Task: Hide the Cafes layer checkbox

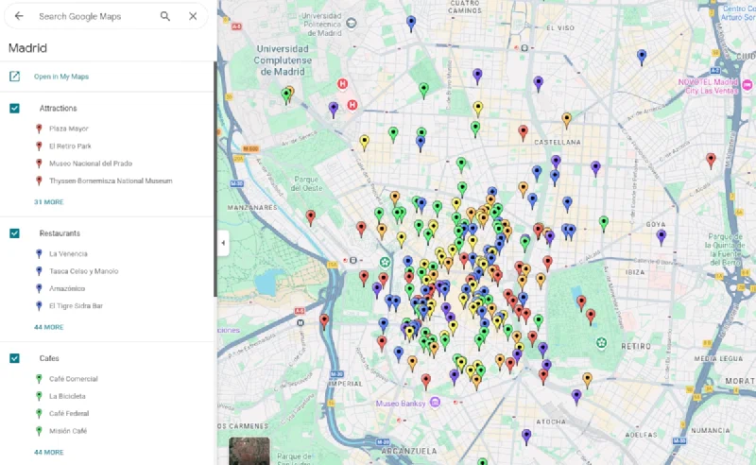Action: tap(14, 358)
